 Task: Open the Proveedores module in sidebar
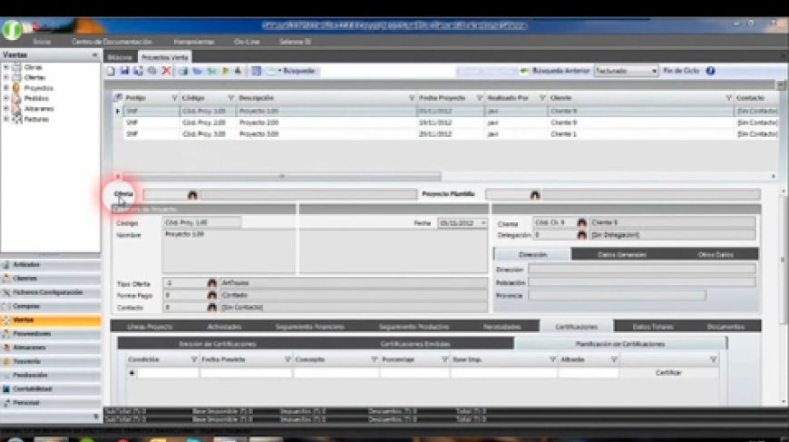tap(50, 334)
